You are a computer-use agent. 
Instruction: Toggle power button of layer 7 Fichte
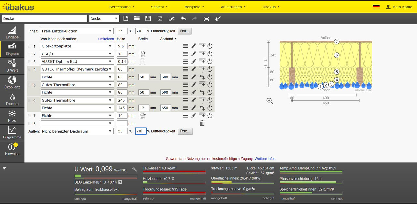click(x=210, y=115)
